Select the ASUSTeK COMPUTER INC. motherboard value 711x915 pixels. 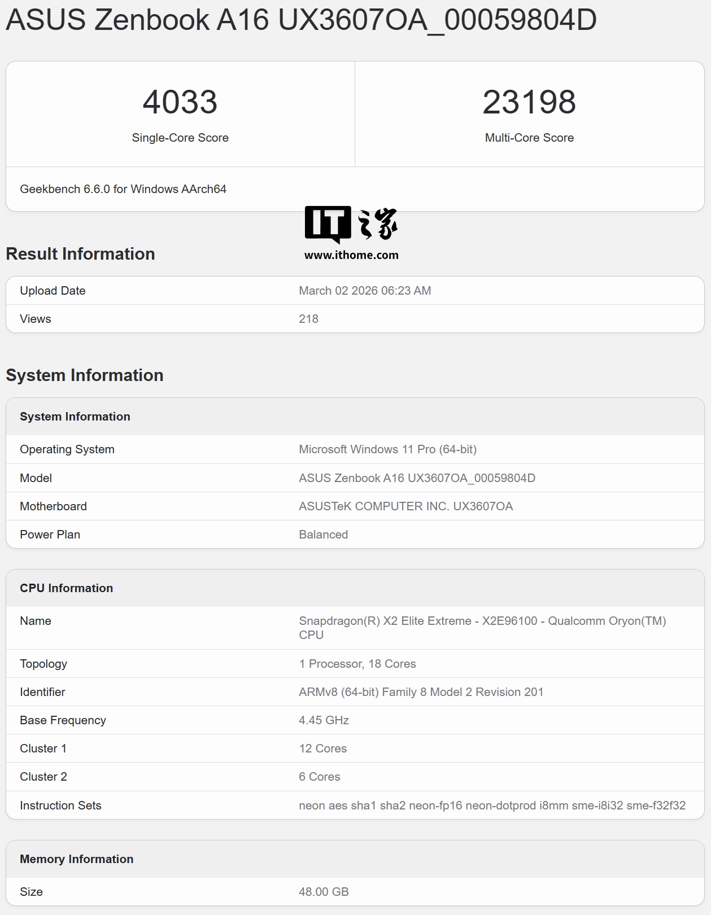point(405,506)
